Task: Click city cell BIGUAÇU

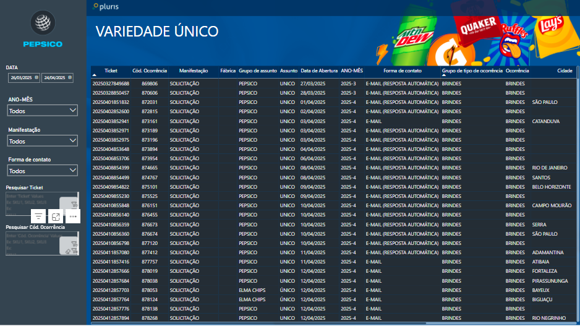Action: 542,299
